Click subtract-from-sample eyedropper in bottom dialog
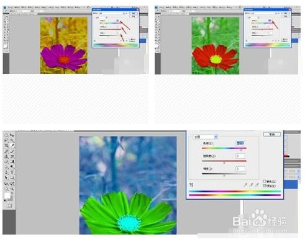The width and height of the screenshot is (305, 242). pyautogui.click(x=257, y=184)
